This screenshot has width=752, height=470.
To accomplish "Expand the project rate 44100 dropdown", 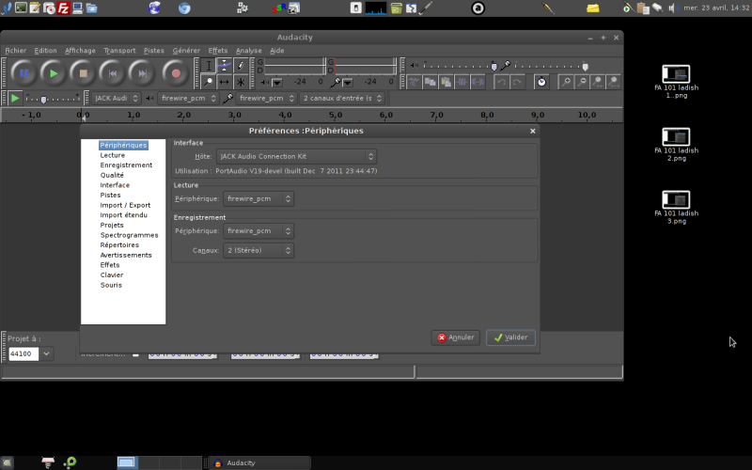I will [x=45, y=353].
